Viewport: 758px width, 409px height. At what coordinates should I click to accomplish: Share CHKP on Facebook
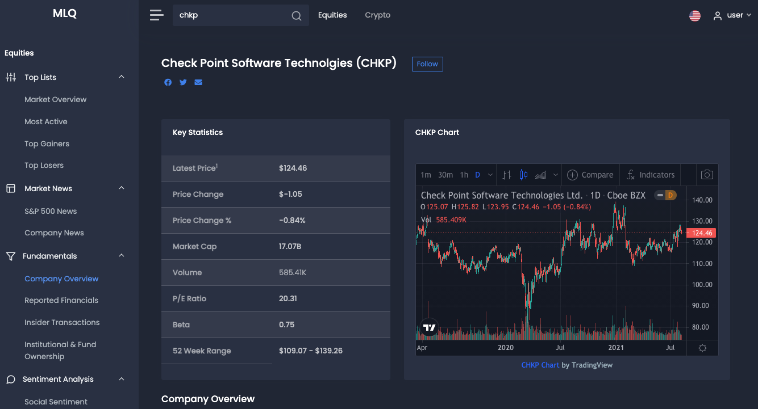(168, 82)
